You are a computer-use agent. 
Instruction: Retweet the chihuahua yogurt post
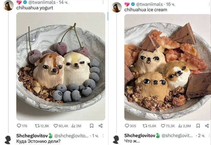click(x=42, y=126)
